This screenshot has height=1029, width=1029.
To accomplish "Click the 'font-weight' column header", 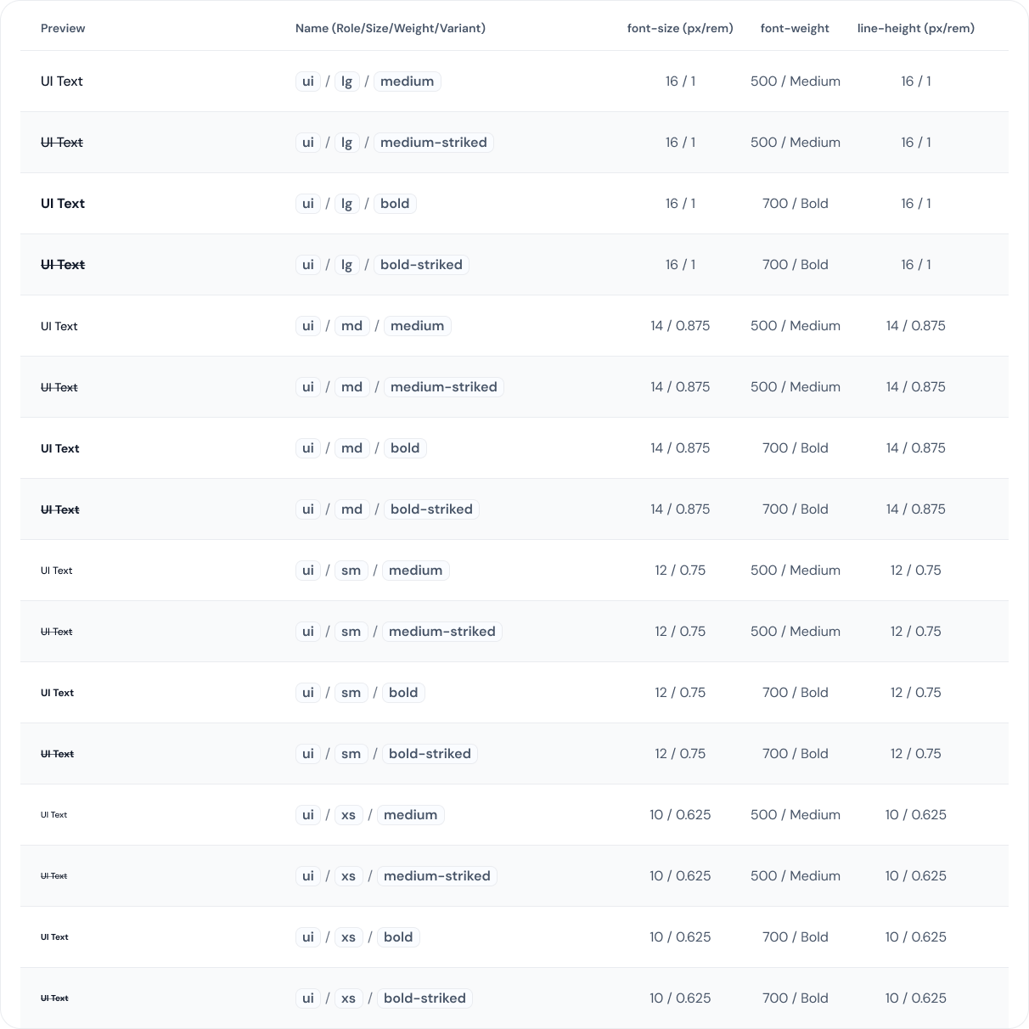I will 795,28.
